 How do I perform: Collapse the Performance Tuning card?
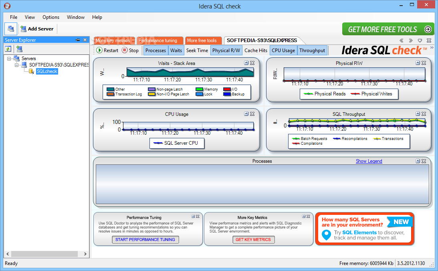point(193,216)
